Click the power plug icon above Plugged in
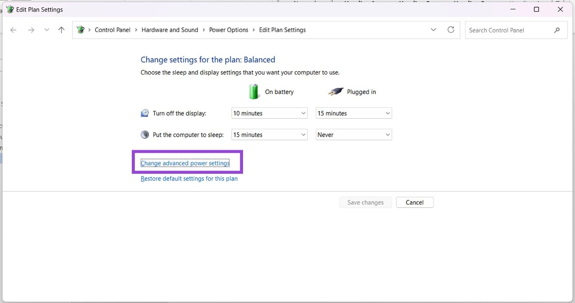The width and height of the screenshot is (575, 303). tap(335, 91)
